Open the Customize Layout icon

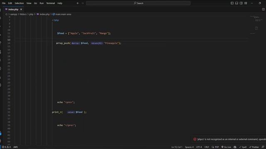pyautogui.click(x=246, y=3)
